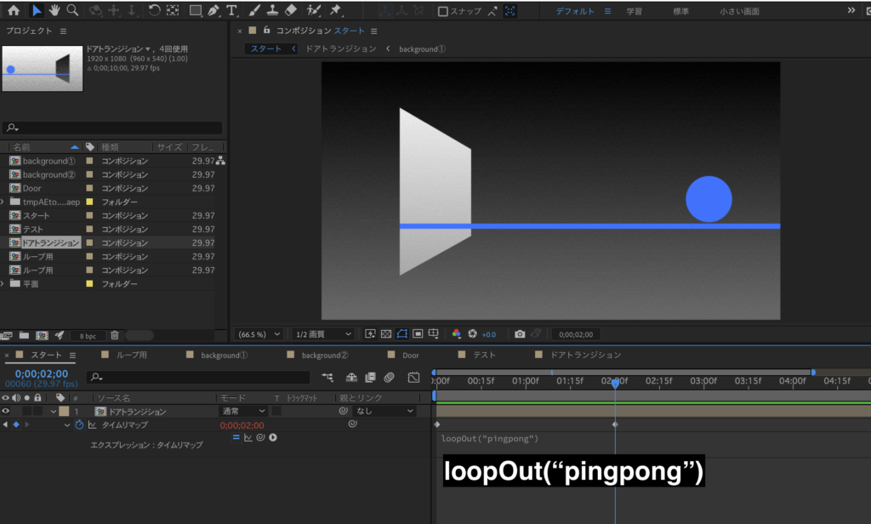Viewport: 871px width, 524px height.
Task: Select the Hand tool in toolbar
Action: [55, 11]
